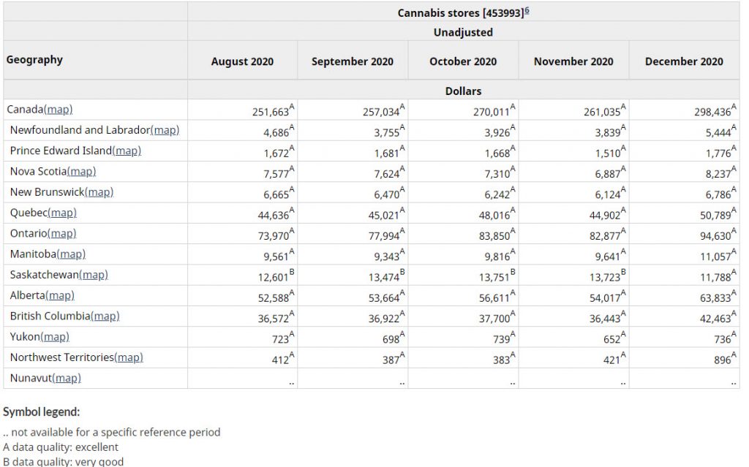The image size is (749, 467).
Task: Open footnote 6 beside Cannabis stores header
Action: point(527,11)
